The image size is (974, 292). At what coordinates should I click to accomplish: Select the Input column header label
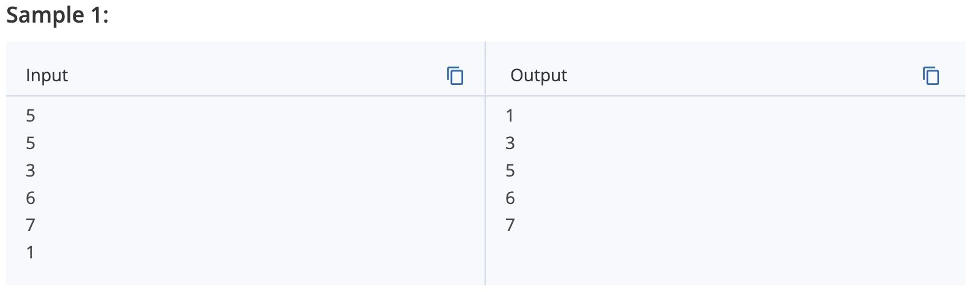tap(47, 75)
